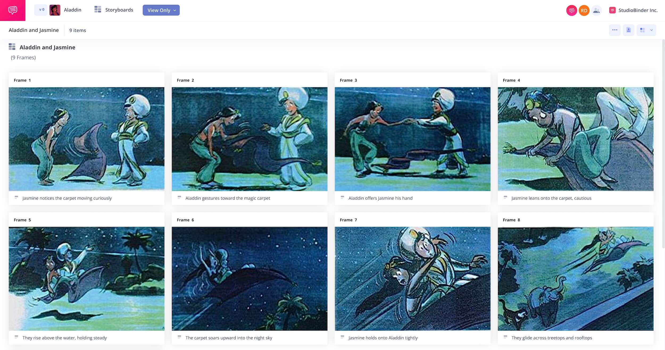This screenshot has height=350, width=665.
Task: Click the export PDF icon
Action: [629, 30]
